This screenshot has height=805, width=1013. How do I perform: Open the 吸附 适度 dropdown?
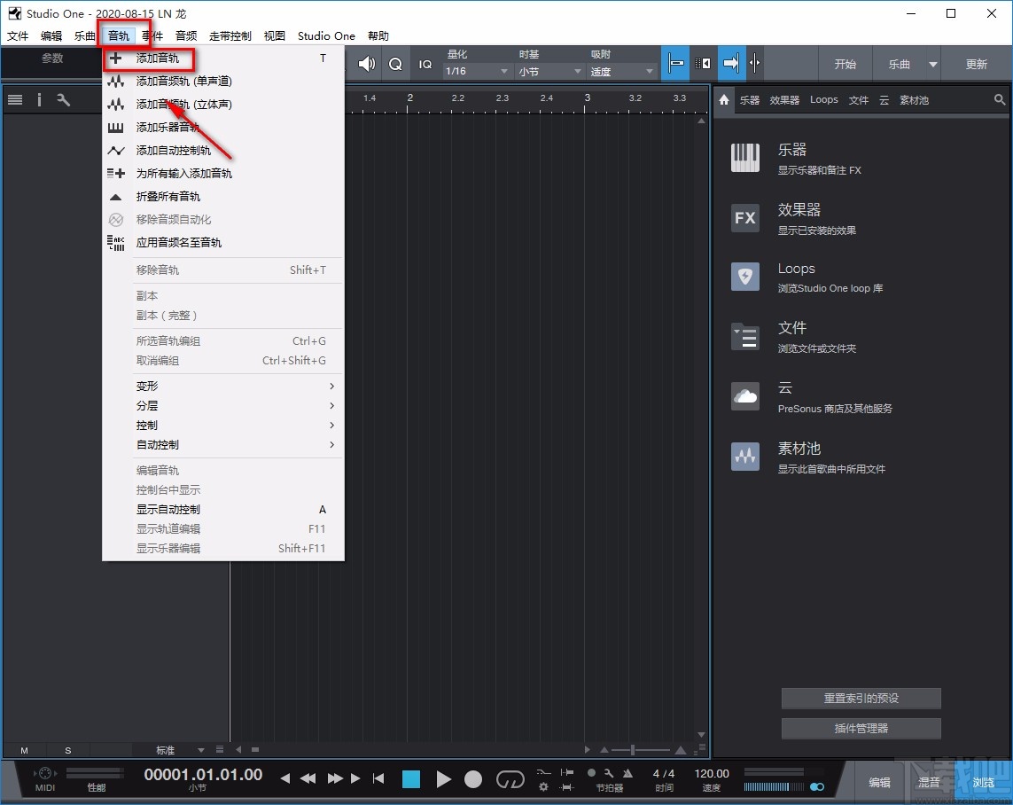coord(621,71)
